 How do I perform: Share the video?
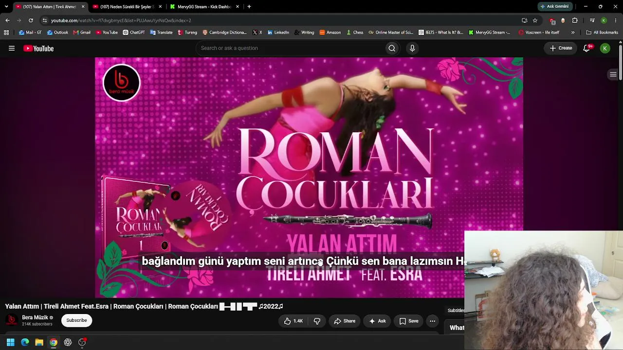(x=345, y=321)
